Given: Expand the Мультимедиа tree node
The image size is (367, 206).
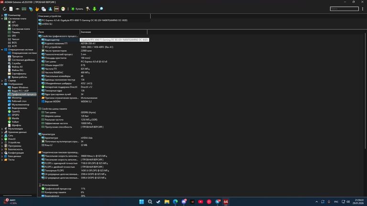Looking at the screenshot, I should click(x=2, y=129).
